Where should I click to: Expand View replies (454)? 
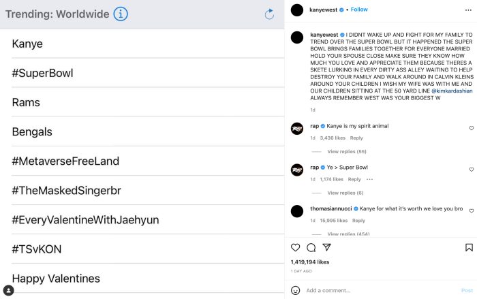coord(348,234)
